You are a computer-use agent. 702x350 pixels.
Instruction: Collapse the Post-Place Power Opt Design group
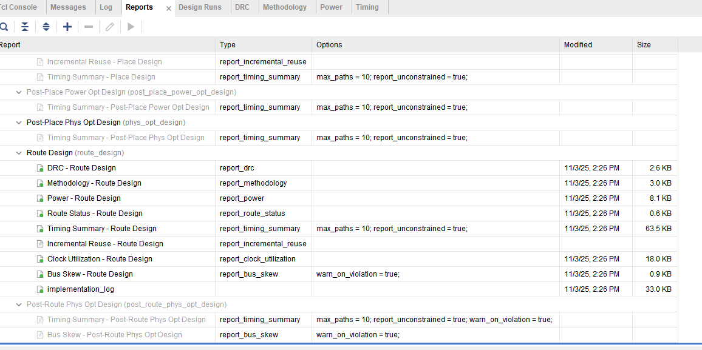tap(19, 92)
